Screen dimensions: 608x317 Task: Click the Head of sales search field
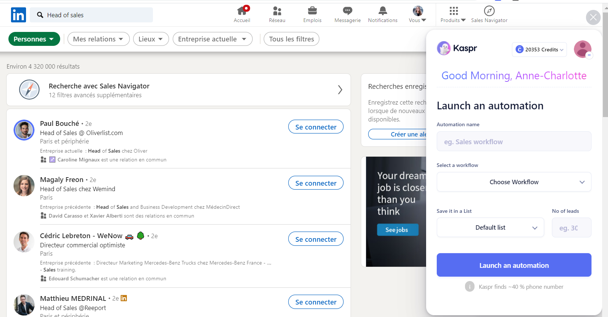tap(91, 15)
